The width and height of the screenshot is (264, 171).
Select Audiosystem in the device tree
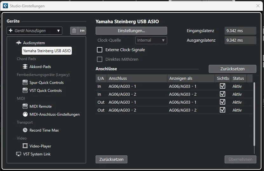click(x=34, y=43)
